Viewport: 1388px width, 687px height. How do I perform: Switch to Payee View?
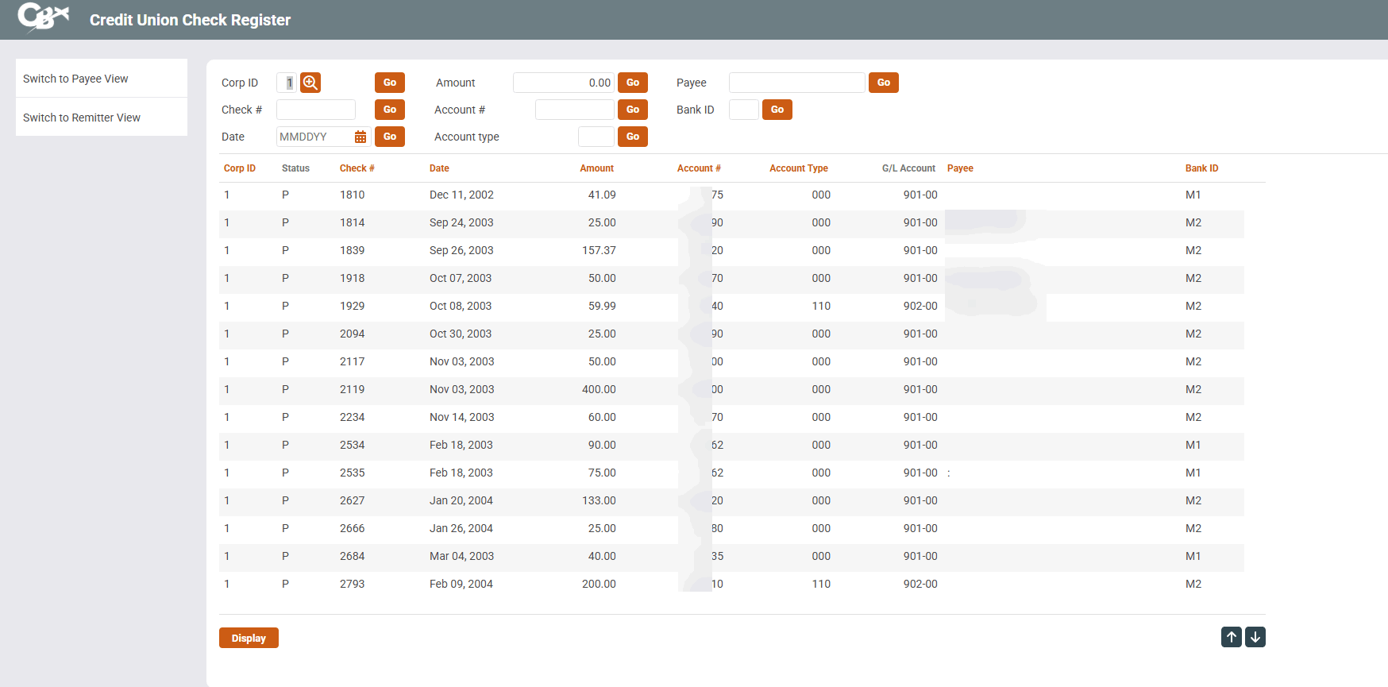pyautogui.click(x=102, y=79)
